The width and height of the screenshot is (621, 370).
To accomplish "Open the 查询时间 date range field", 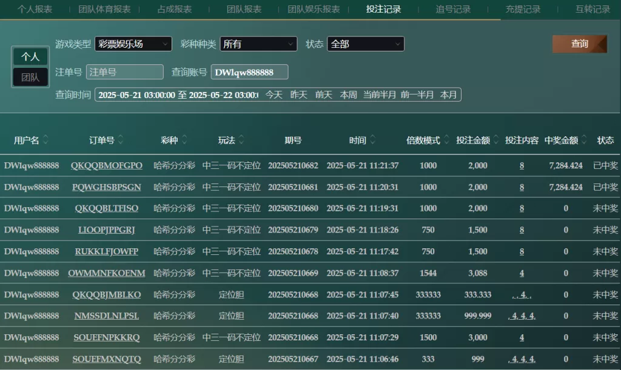I will click(x=178, y=95).
